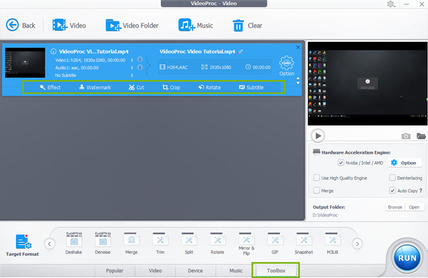The image size is (428, 278).
Task: Check the Merge checkbox
Action: click(317, 191)
